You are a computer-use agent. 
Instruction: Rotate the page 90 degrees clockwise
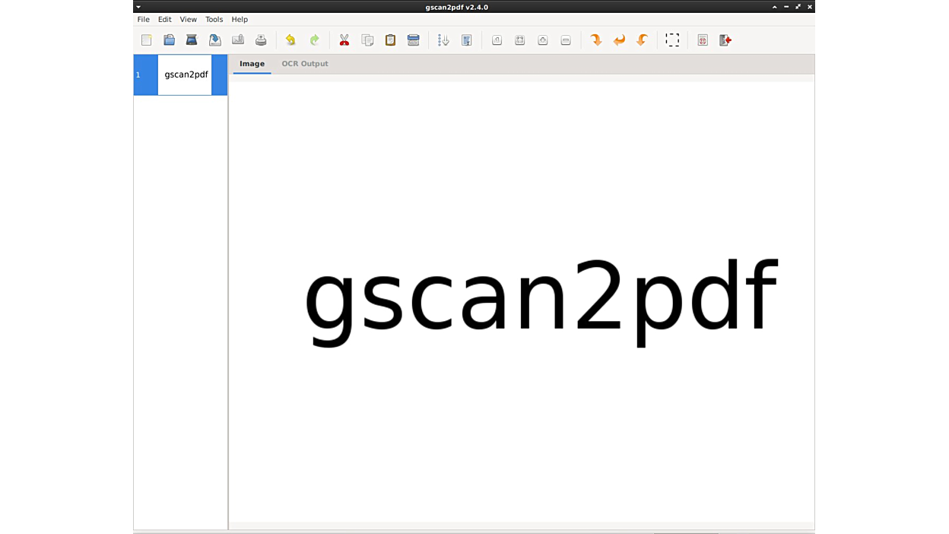(x=596, y=40)
